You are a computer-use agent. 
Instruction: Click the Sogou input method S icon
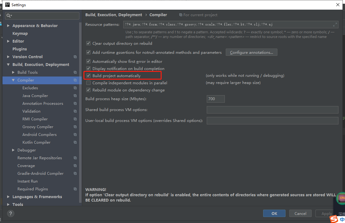334,219
